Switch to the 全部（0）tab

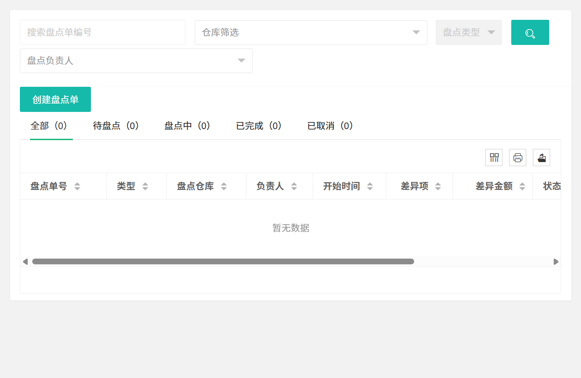pyautogui.click(x=51, y=126)
